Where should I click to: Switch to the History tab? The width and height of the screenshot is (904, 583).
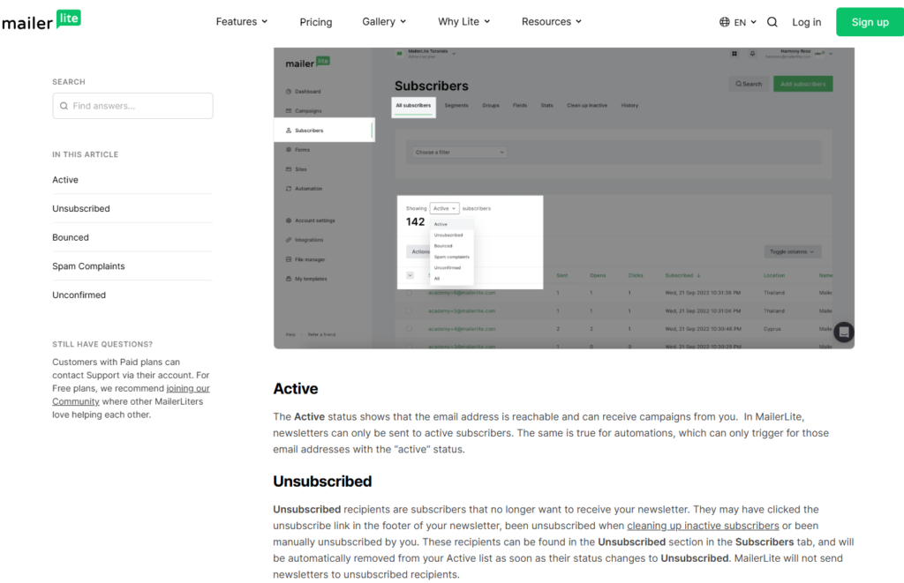[x=629, y=106]
